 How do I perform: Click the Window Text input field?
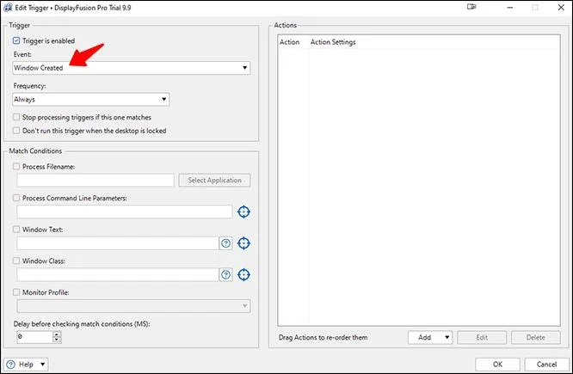pos(118,243)
